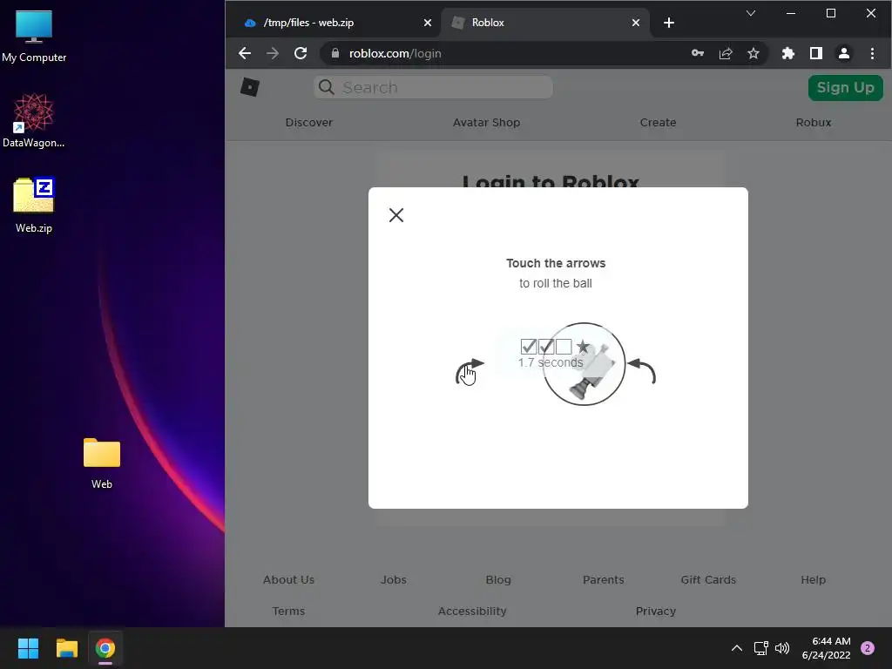Viewport: 892px width, 669px height.
Task: Click the rolling ball image in the captcha
Action: pyautogui.click(x=585, y=364)
